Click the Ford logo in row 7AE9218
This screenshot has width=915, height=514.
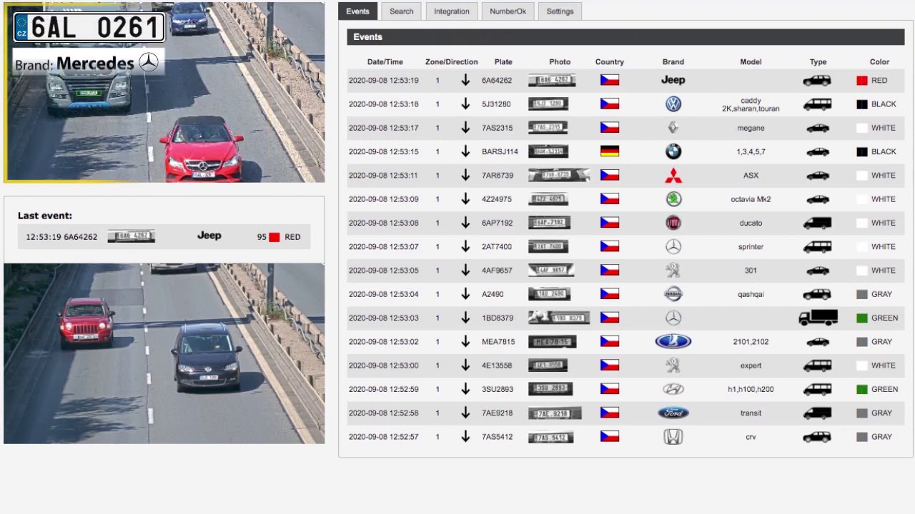pyautogui.click(x=673, y=413)
